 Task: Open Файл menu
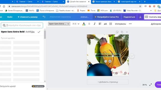pyautogui.click(x=10, y=17)
